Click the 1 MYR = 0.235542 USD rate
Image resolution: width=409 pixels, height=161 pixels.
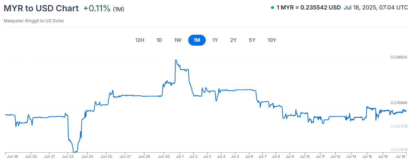click(x=309, y=8)
